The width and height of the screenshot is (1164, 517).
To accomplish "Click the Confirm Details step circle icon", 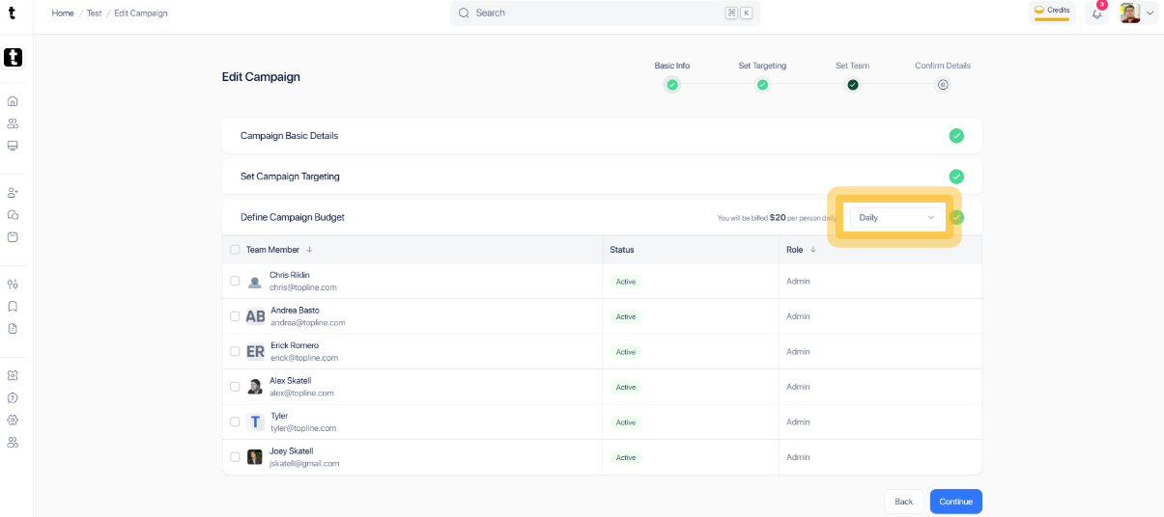I will pyautogui.click(x=943, y=85).
